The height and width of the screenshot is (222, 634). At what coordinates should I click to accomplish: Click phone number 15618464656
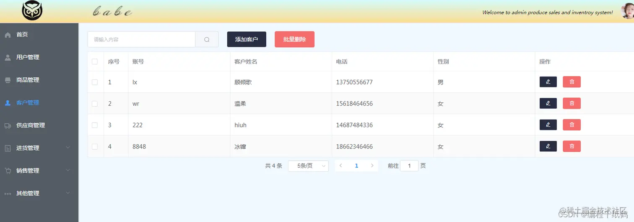(354, 104)
